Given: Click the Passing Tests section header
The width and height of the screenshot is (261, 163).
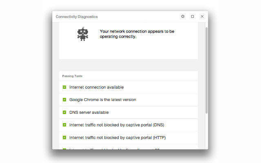Looking at the screenshot, I should (72, 76).
